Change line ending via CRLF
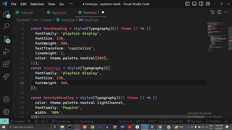The image size is (232, 130). (x=152, y=121)
